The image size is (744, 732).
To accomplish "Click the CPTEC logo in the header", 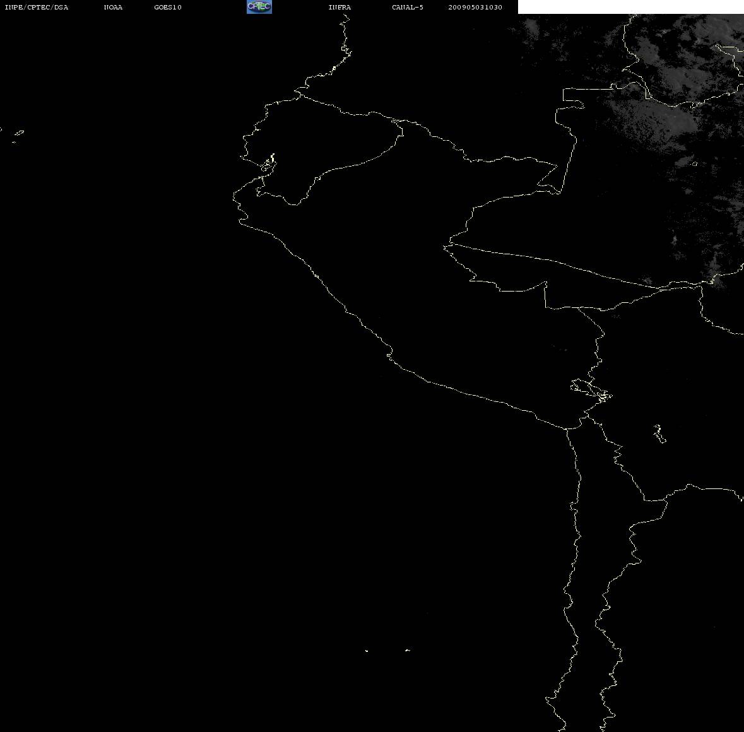I will pyautogui.click(x=259, y=7).
